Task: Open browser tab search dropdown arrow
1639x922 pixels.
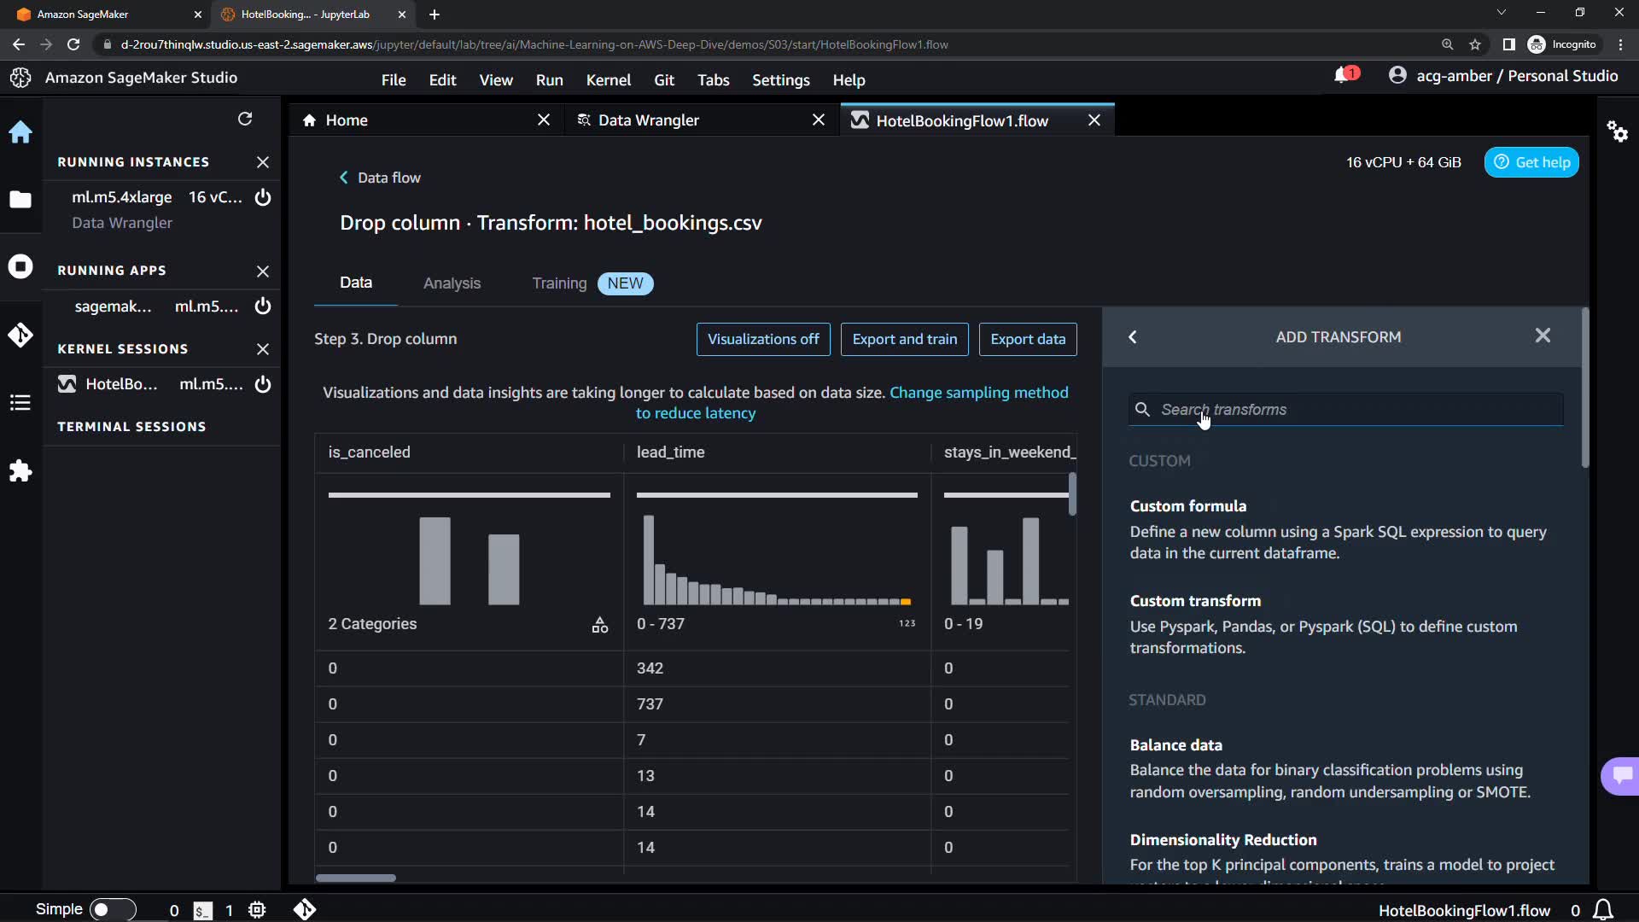Action: pyautogui.click(x=1501, y=13)
